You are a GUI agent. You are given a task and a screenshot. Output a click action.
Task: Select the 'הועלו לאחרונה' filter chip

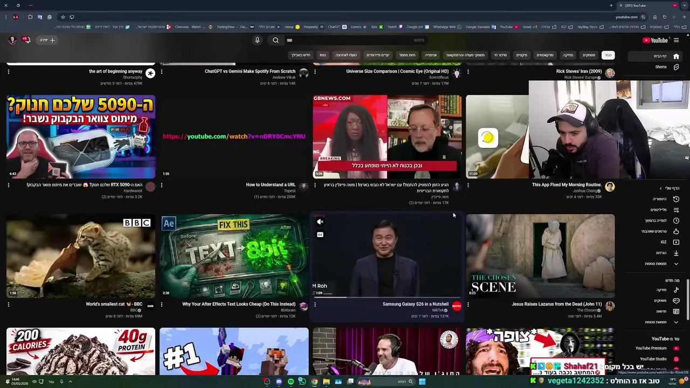(346, 55)
